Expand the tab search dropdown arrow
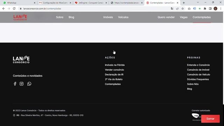 198,2
